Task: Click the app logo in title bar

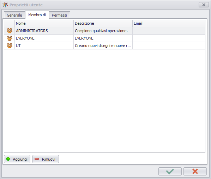Action: (x=5, y=5)
